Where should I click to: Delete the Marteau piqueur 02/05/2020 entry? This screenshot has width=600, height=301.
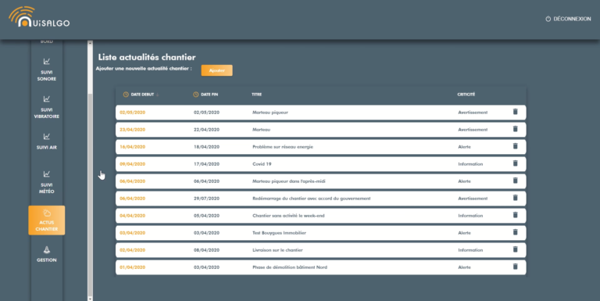pos(515,112)
